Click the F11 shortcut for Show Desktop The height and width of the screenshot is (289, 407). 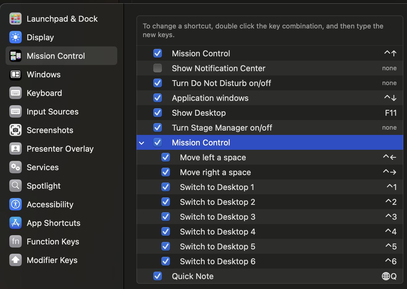point(391,113)
